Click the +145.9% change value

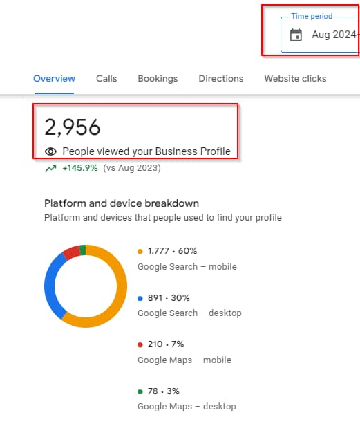[x=80, y=168]
